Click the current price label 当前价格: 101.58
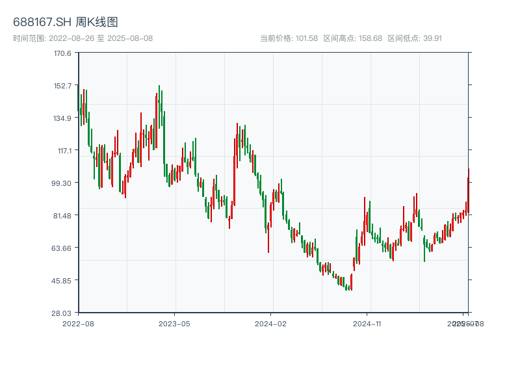The height and width of the screenshot is (390, 520). point(289,38)
